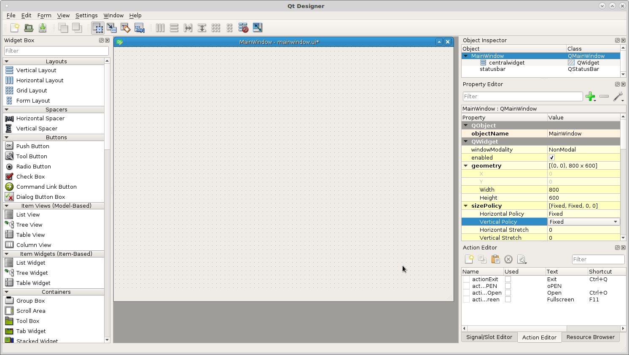Click the green plus add dynamic property icon
The image size is (629, 355).
pyautogui.click(x=590, y=97)
